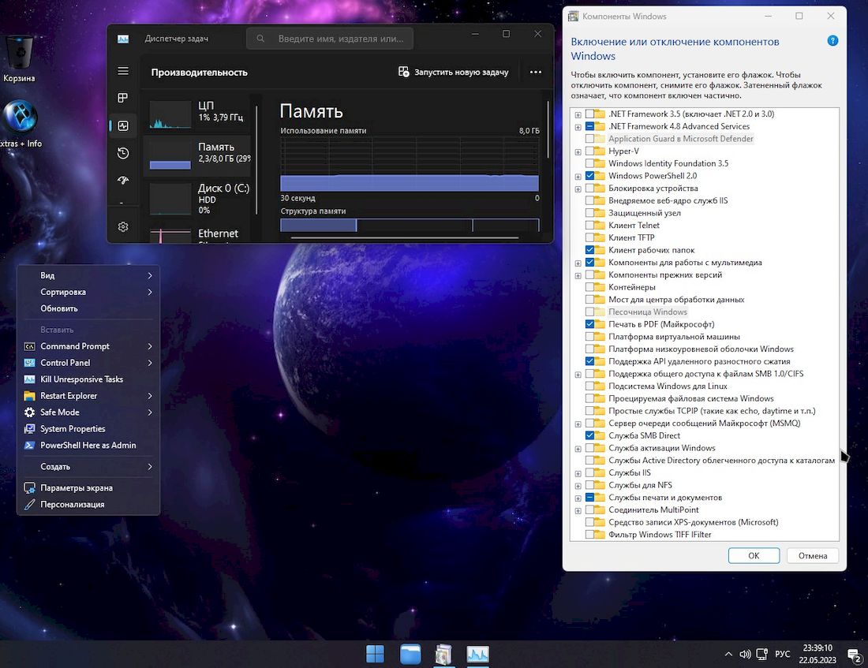Click Запустить новую задачу button
868x668 pixels.
454,72
